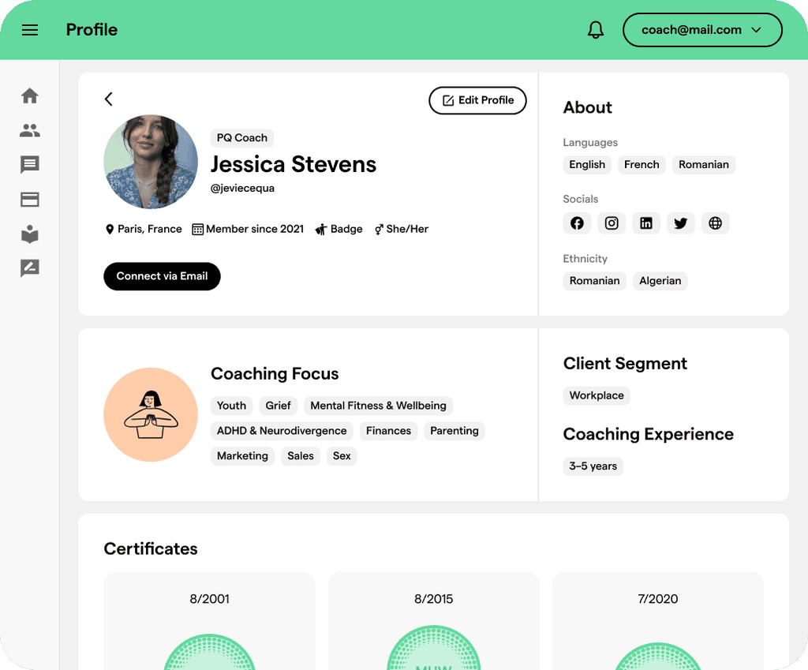Open the LinkedIn social link
Screen dimensions: 808x670
pyautogui.click(x=645, y=223)
